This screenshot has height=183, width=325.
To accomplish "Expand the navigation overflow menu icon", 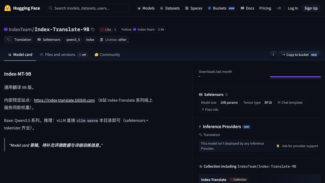I will (x=279, y=8).
